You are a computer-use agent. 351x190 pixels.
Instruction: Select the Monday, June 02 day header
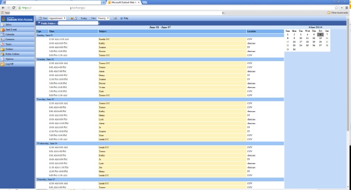click(160, 59)
